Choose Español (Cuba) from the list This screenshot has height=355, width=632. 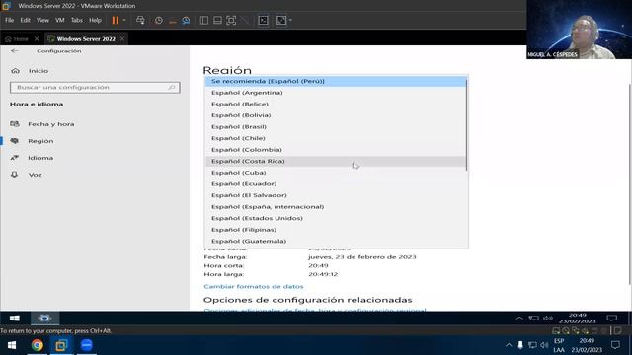336,173
